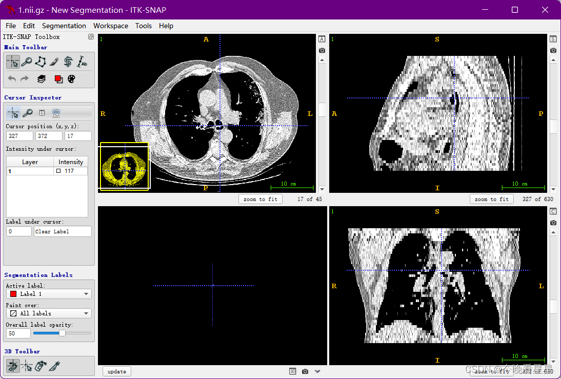Open the Tools menu
Screen dimensions: 561x379
click(144, 26)
